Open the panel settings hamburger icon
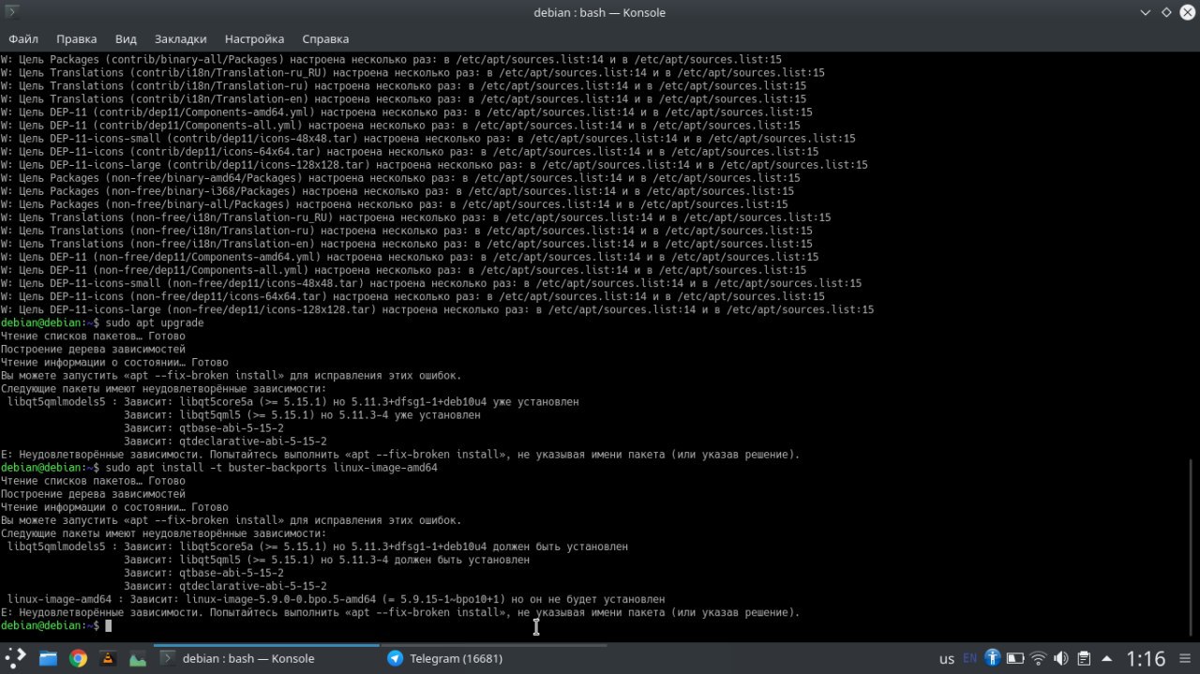 pos(1185,658)
